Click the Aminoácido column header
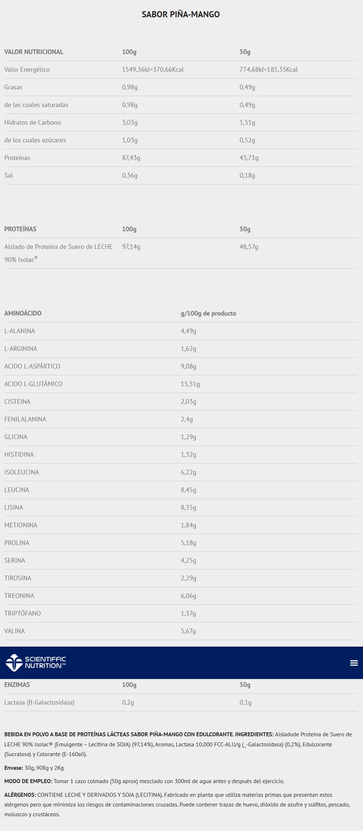Screen dimensions: 363x831 [x=23, y=313]
